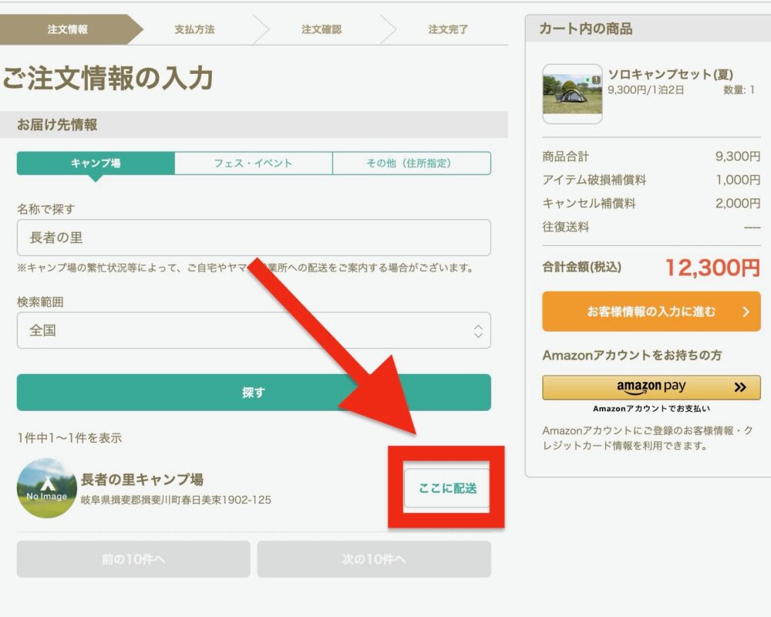Click the 長者の里キャンプ場 No Image thumbnail
The height and width of the screenshot is (617, 771).
pos(47,488)
